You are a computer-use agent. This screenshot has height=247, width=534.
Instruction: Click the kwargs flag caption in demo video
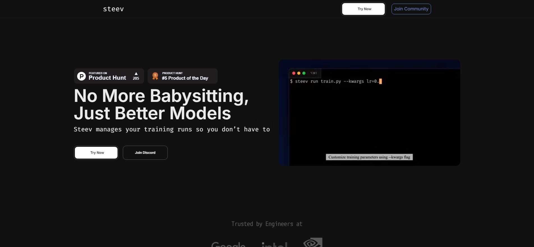[x=369, y=157]
